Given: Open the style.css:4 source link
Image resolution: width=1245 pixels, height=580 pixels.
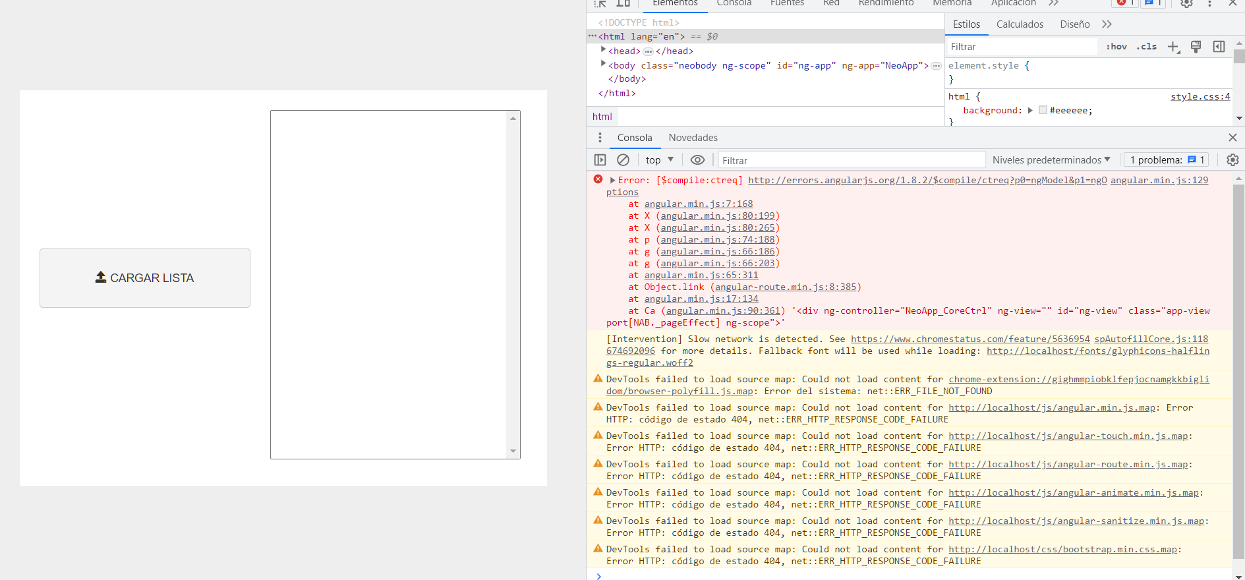Looking at the screenshot, I should coord(1200,96).
